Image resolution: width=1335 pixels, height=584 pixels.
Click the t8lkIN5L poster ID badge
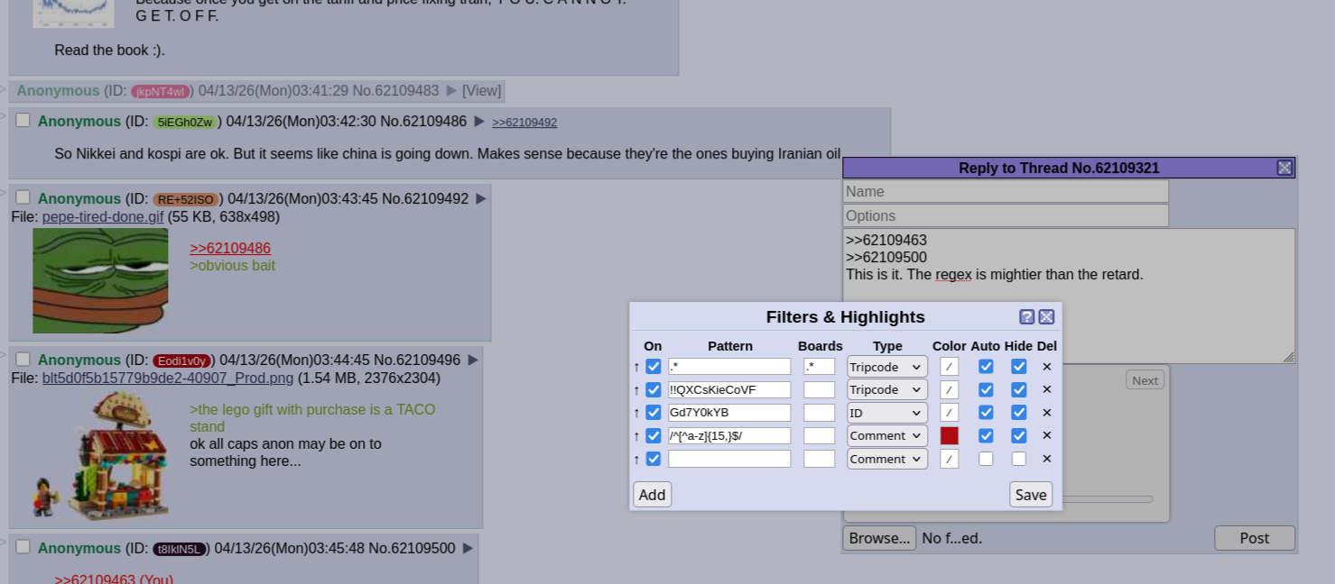[x=180, y=549]
